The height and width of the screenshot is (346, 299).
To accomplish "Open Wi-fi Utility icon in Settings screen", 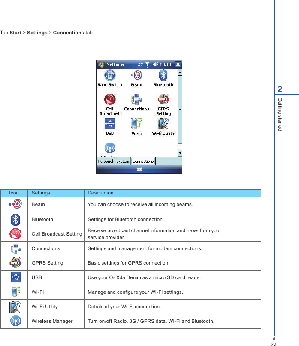I will [x=163, y=124].
